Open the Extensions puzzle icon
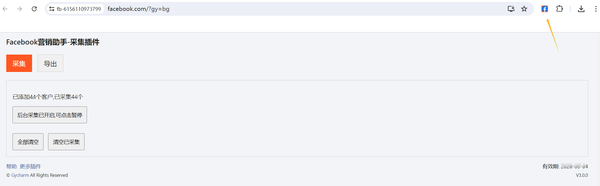The image size is (600, 186). 560,9
